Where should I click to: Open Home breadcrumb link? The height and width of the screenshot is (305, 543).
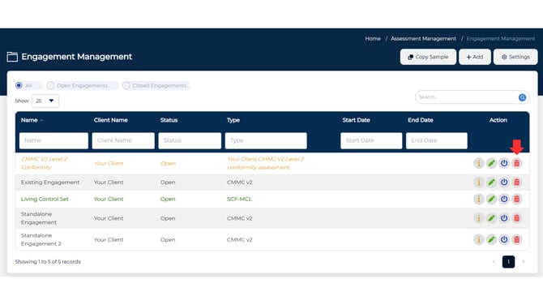click(x=373, y=38)
